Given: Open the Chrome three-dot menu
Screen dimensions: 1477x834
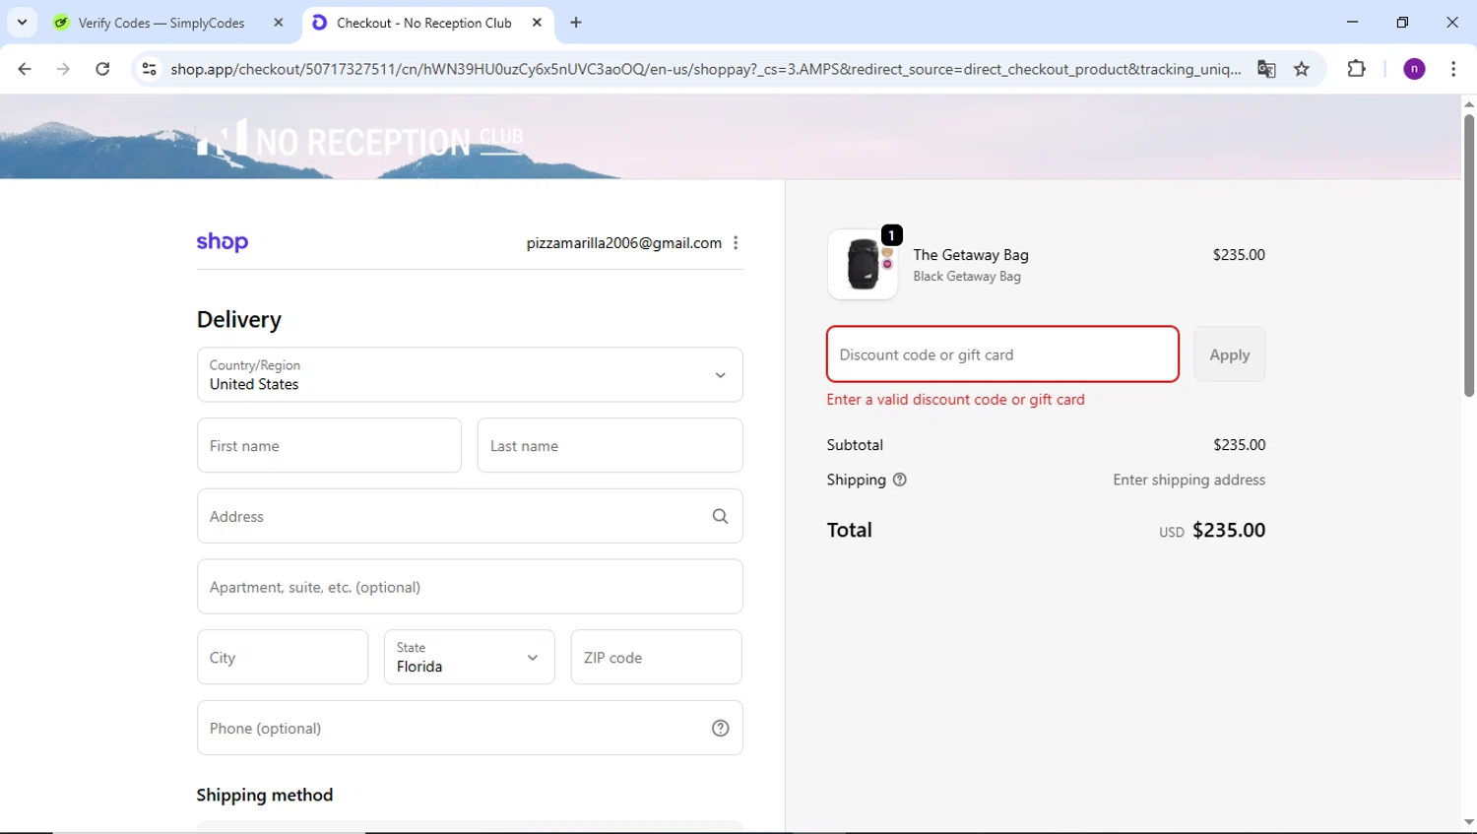Looking at the screenshot, I should click(1453, 69).
